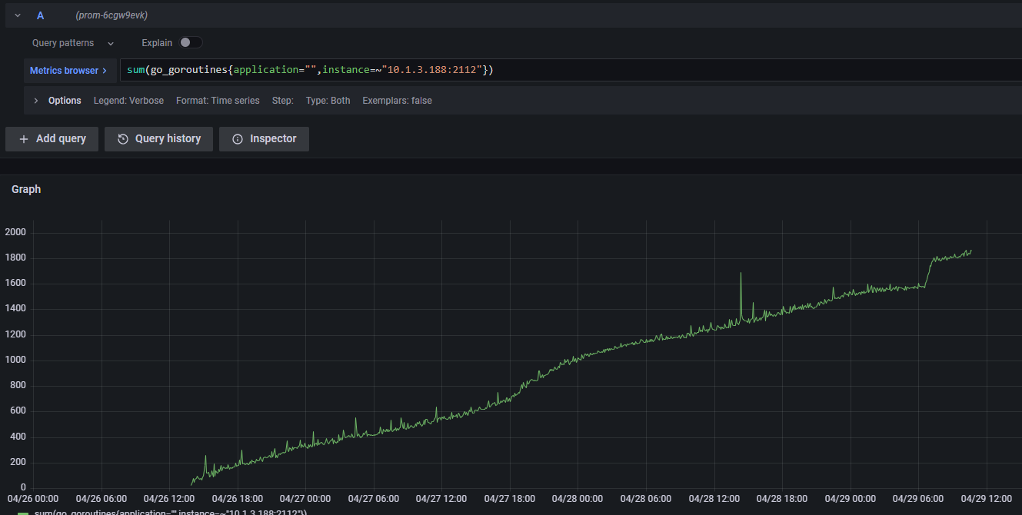Screen dimensions: 1022x515
Task: Click the Inspector button label
Action: point(273,139)
